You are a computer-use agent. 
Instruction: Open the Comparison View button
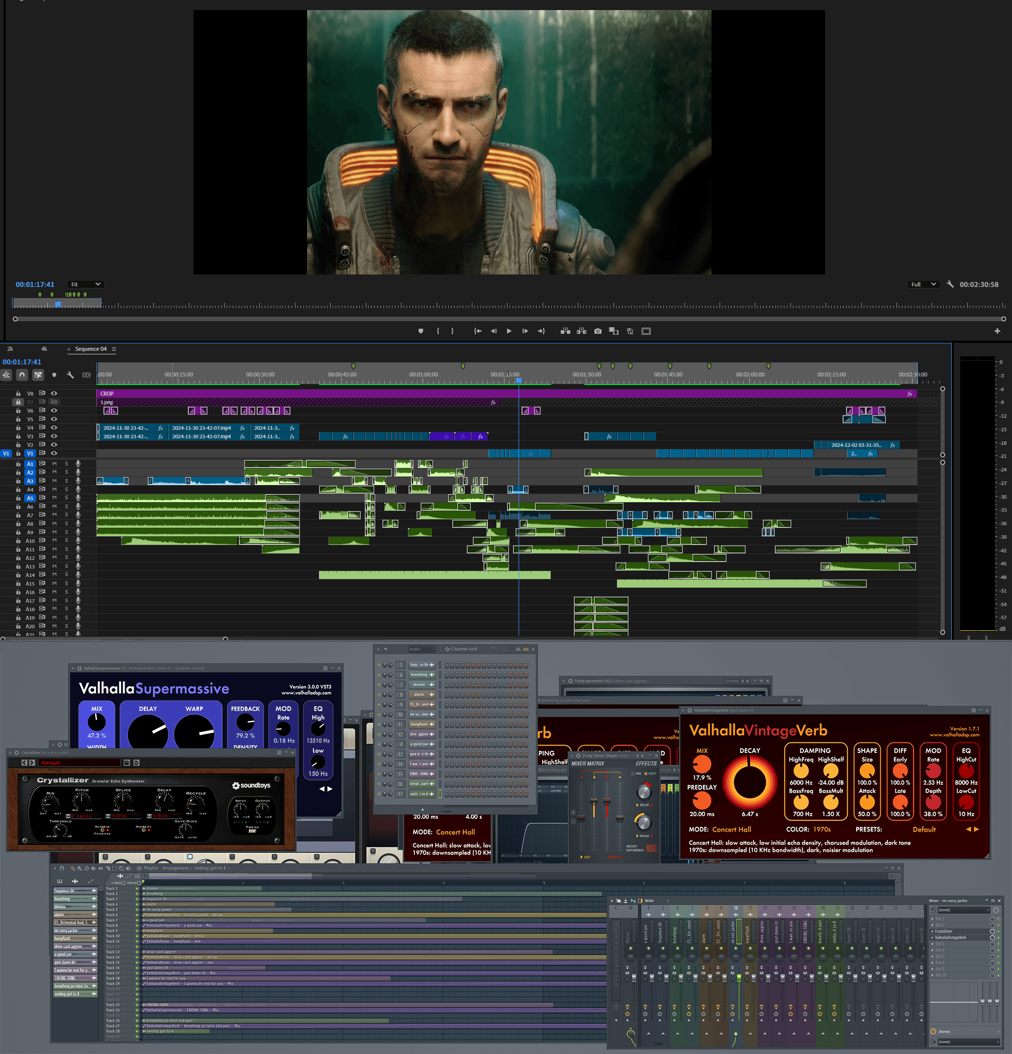coord(614,331)
